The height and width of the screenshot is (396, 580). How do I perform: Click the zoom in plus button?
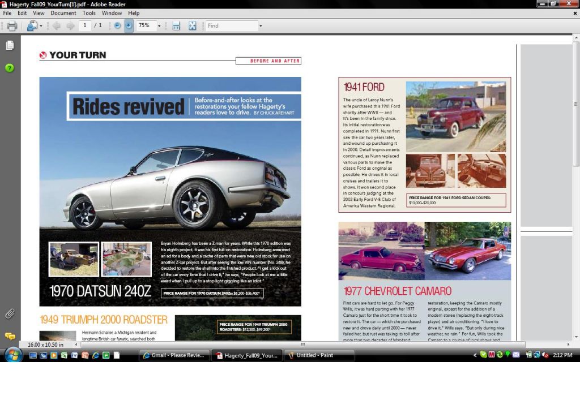129,25
